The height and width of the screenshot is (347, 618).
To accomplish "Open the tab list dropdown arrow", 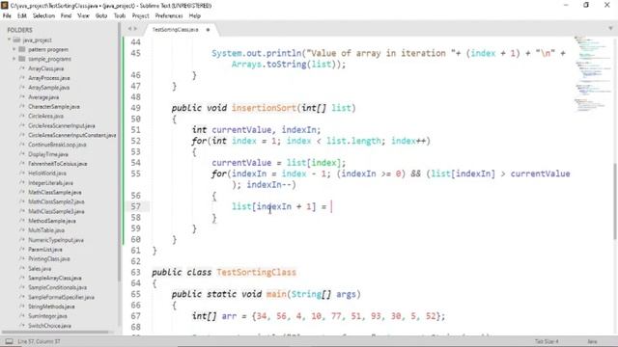I will click(610, 29).
